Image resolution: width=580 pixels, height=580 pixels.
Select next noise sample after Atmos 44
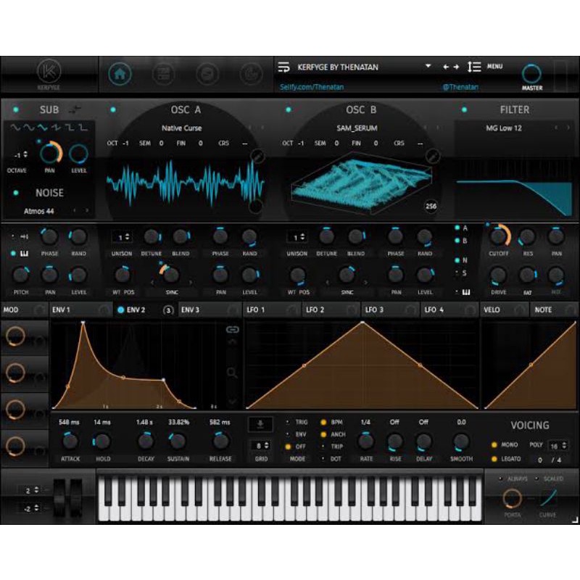tap(87, 210)
